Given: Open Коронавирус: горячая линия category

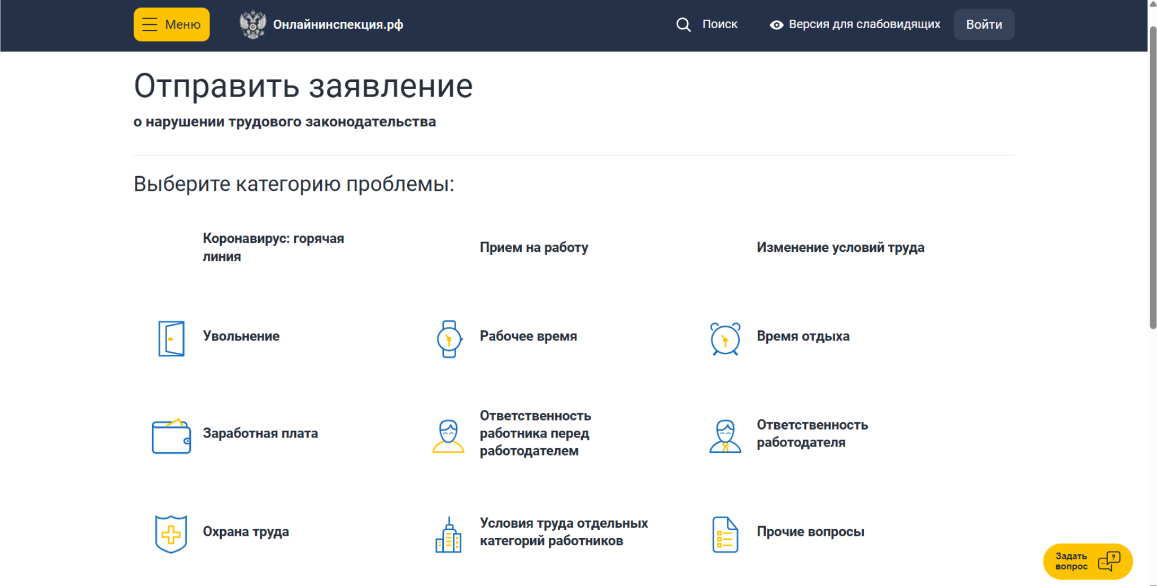Looking at the screenshot, I should pyautogui.click(x=273, y=247).
